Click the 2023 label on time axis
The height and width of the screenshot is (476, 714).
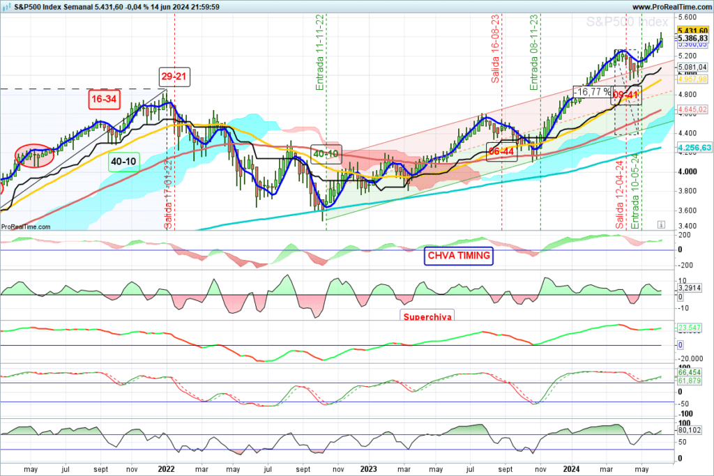coord(369,468)
